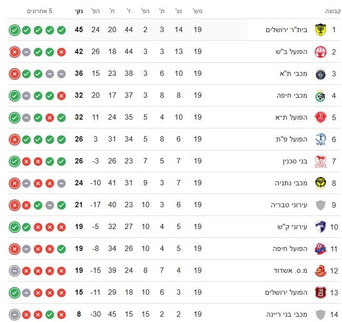Click Hapoel Tel Aviv red crest icon
Viewport: 342px width, 322px height.
coord(320,118)
